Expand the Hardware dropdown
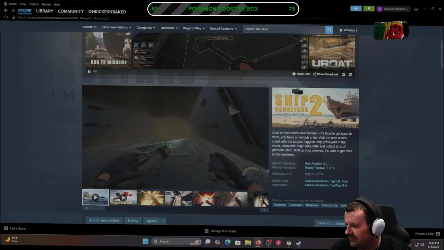This screenshot has width=444, height=250. click(x=169, y=28)
